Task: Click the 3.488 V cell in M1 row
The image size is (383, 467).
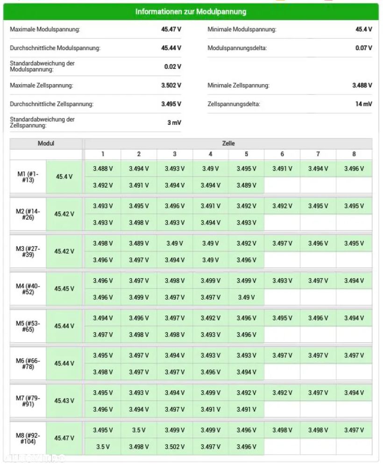Action: point(103,169)
